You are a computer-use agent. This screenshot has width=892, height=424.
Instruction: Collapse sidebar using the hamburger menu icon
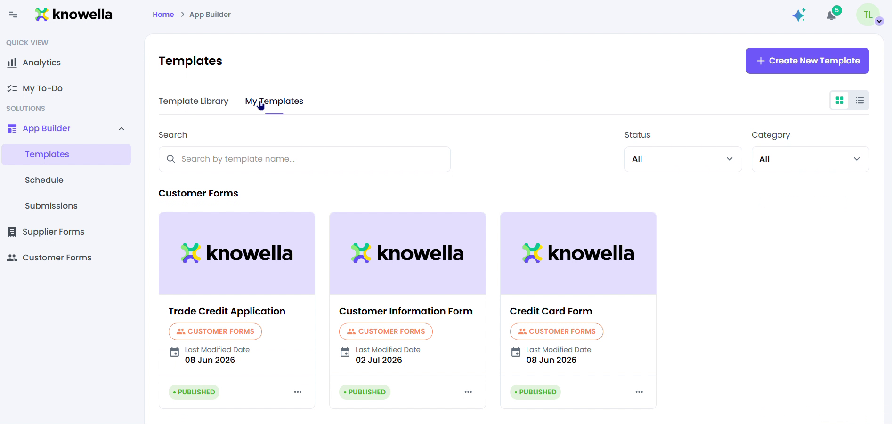[x=13, y=15]
